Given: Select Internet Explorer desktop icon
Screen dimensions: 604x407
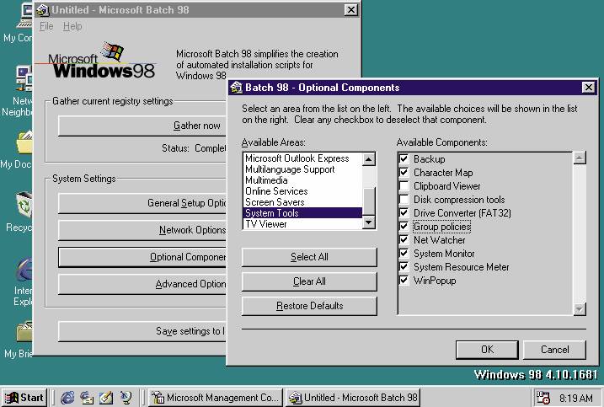Looking at the screenshot, I should click(x=23, y=282).
